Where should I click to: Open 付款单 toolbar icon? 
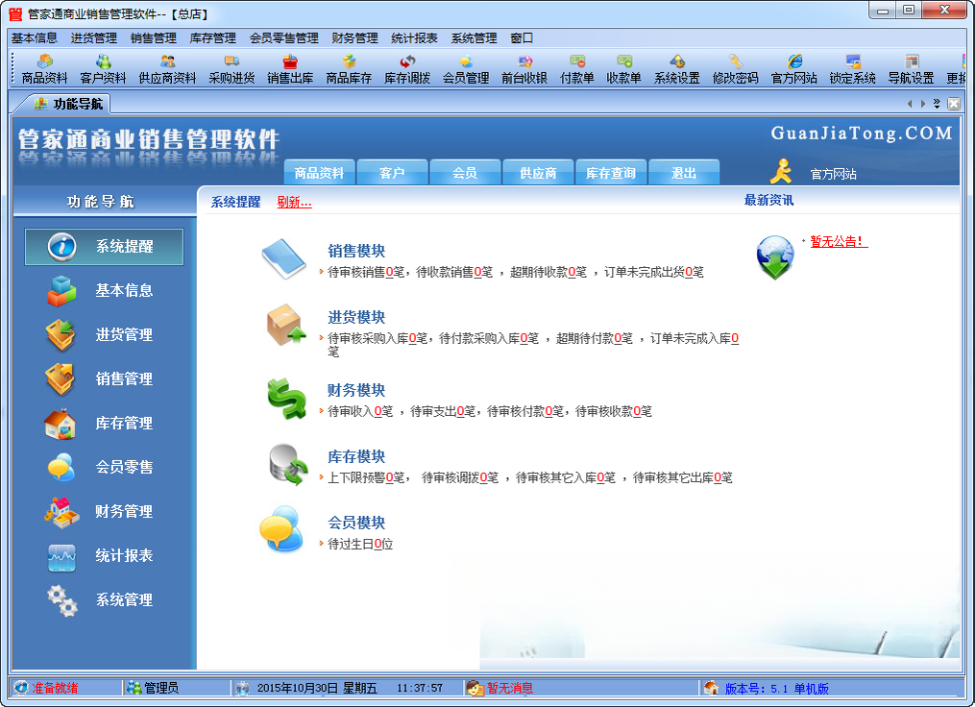point(577,69)
